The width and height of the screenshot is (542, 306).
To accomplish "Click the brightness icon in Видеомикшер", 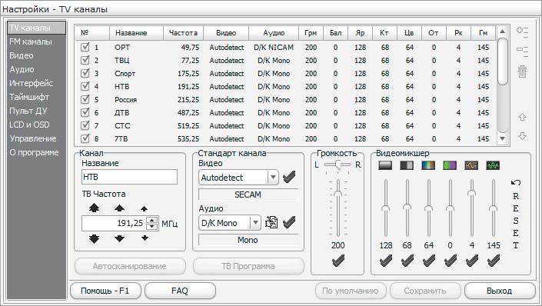I will 385,165.
